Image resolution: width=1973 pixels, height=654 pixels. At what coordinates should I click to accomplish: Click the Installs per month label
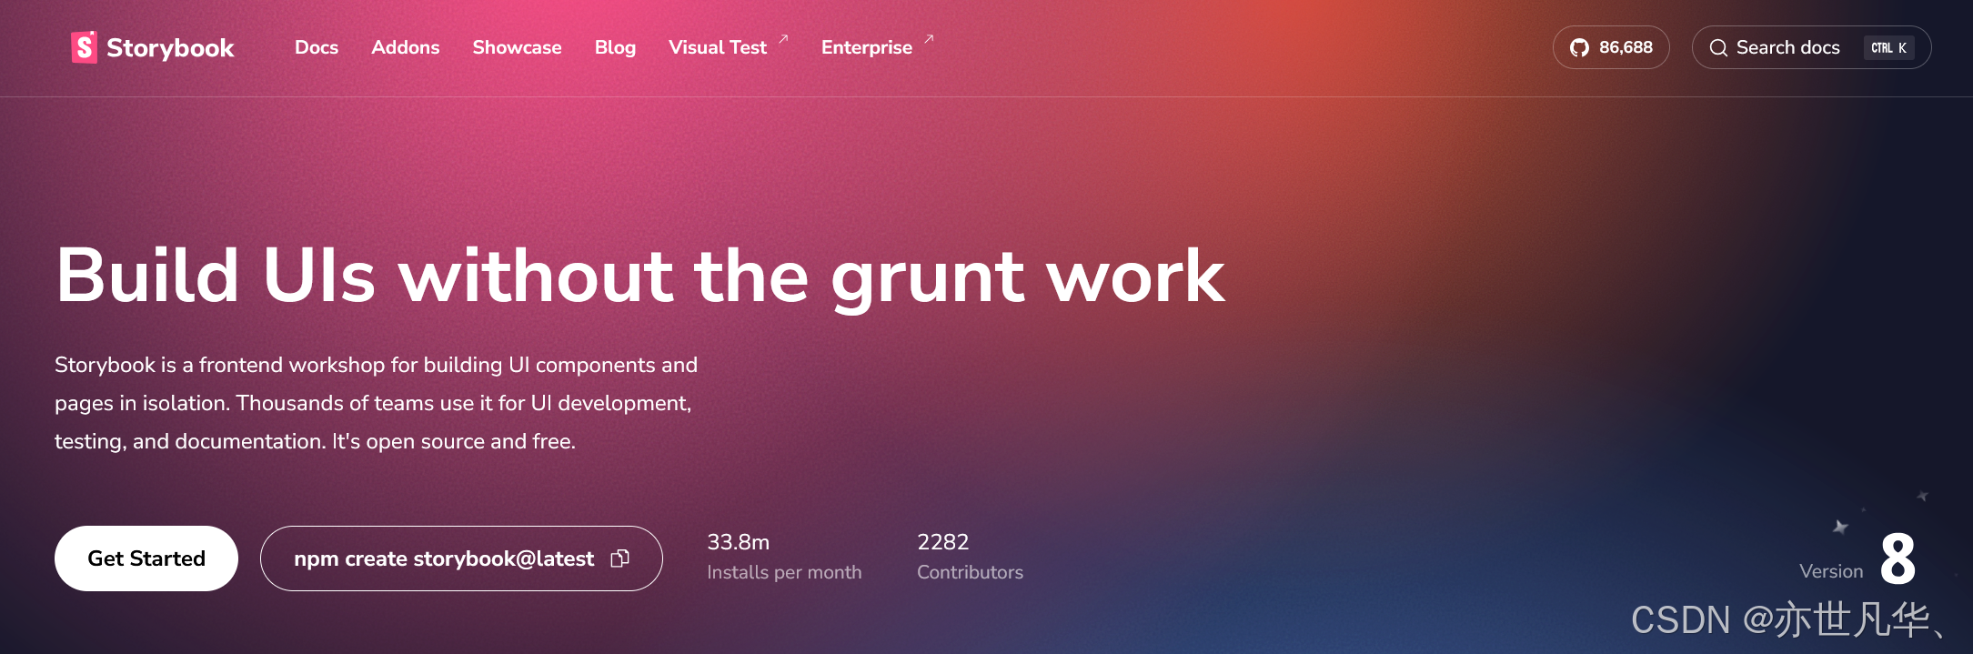coord(784,572)
